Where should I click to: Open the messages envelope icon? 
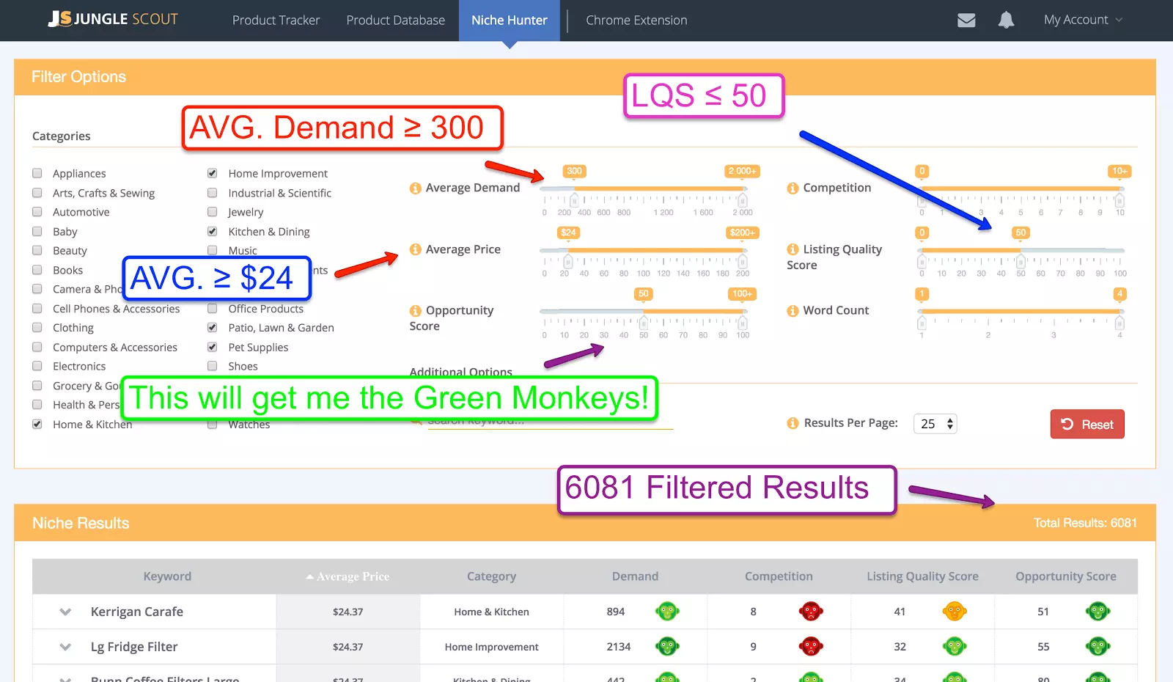(966, 20)
